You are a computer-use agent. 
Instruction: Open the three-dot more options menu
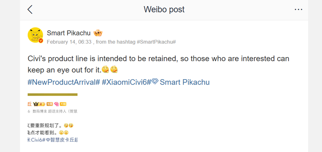tap(298, 10)
